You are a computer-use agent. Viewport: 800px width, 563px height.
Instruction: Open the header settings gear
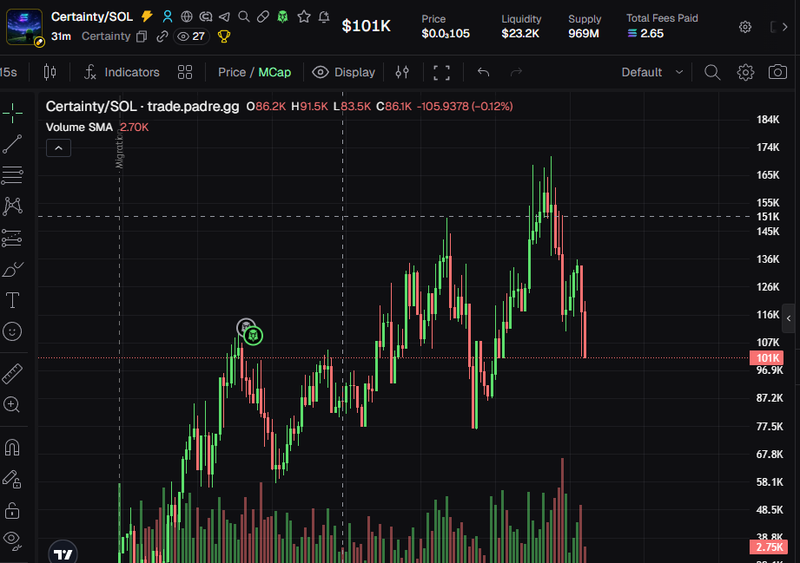click(x=745, y=27)
